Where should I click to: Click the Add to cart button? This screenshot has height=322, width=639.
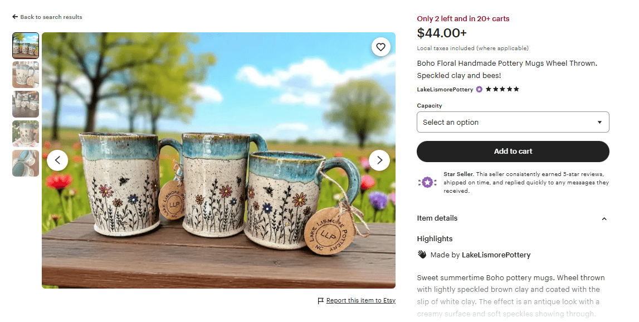[513, 151]
